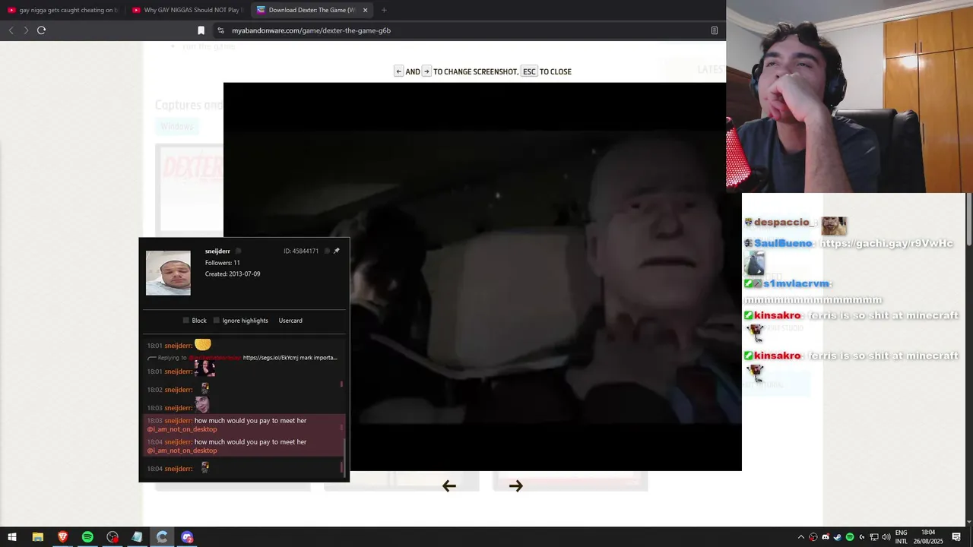
Task: Show previous screenshot with left arrow
Action: (x=448, y=486)
